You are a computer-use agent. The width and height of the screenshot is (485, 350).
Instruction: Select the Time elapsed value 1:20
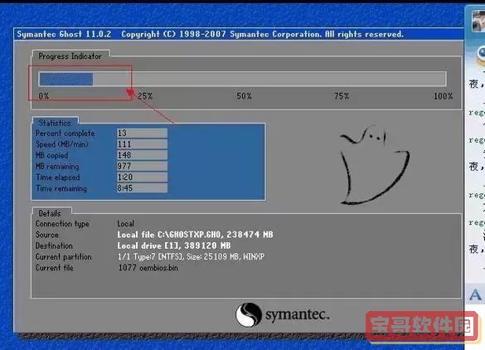tap(142, 177)
